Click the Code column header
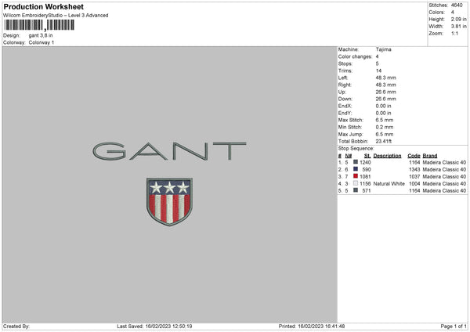This screenshot has width=470, height=332. coord(414,156)
